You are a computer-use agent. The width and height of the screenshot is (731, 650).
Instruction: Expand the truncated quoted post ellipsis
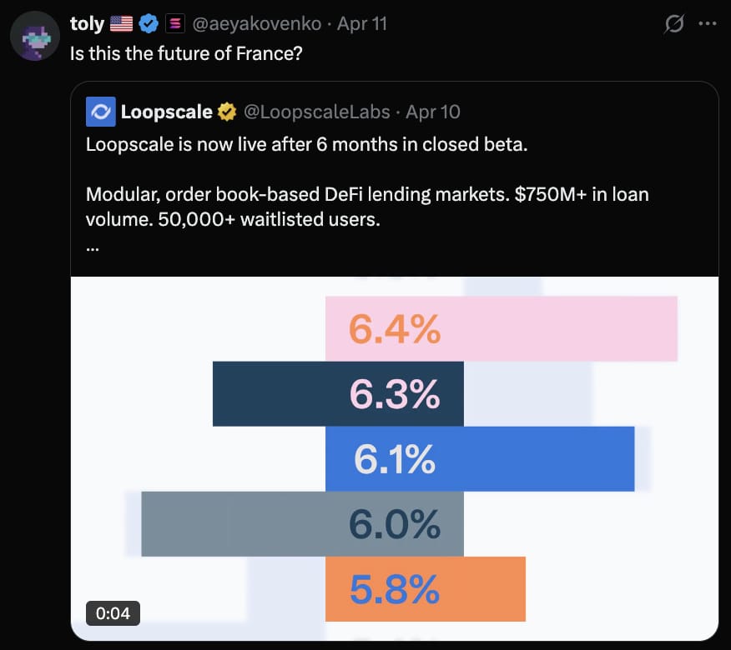pyautogui.click(x=93, y=249)
